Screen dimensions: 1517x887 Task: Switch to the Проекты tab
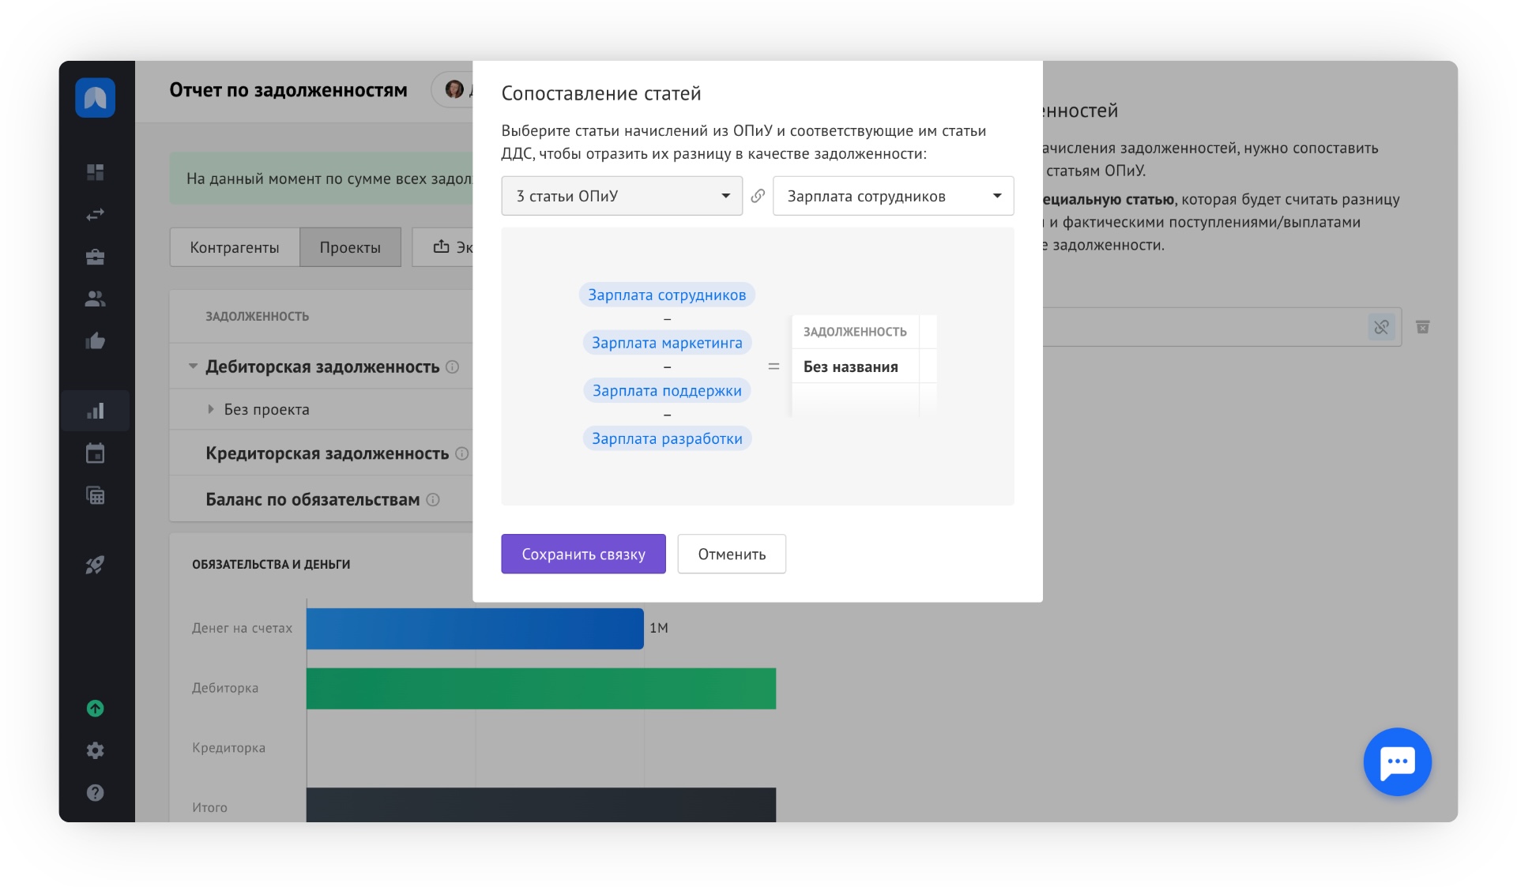point(350,247)
